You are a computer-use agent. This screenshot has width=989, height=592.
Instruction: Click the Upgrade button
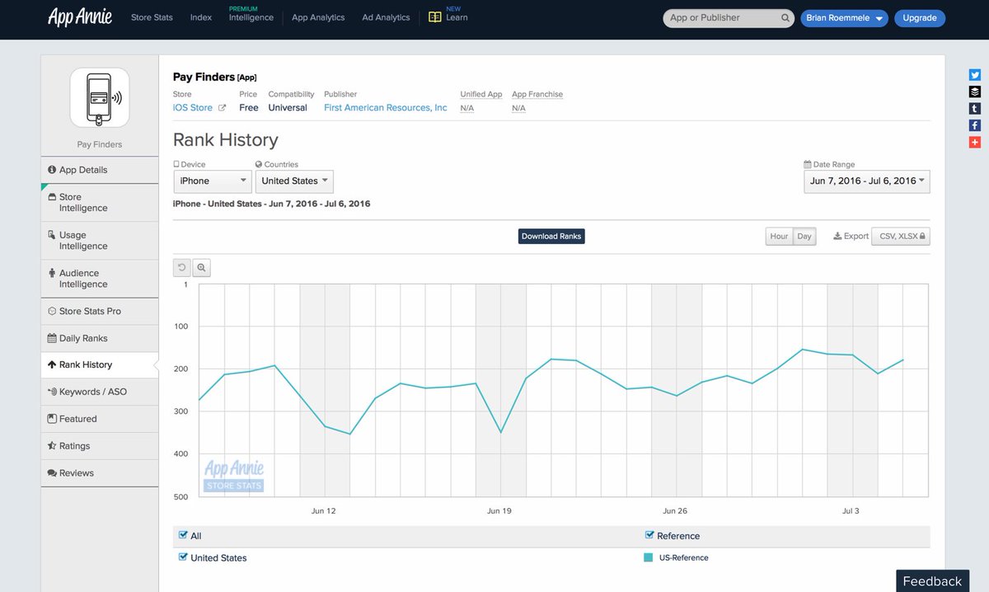pyautogui.click(x=920, y=18)
